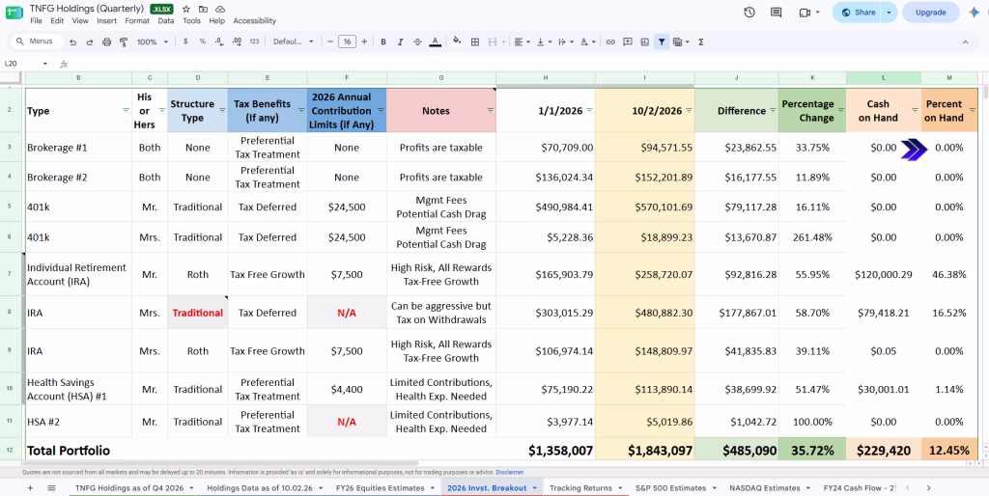The width and height of the screenshot is (989, 496).
Task: Open vertical align dropdown
Action: pos(543,41)
